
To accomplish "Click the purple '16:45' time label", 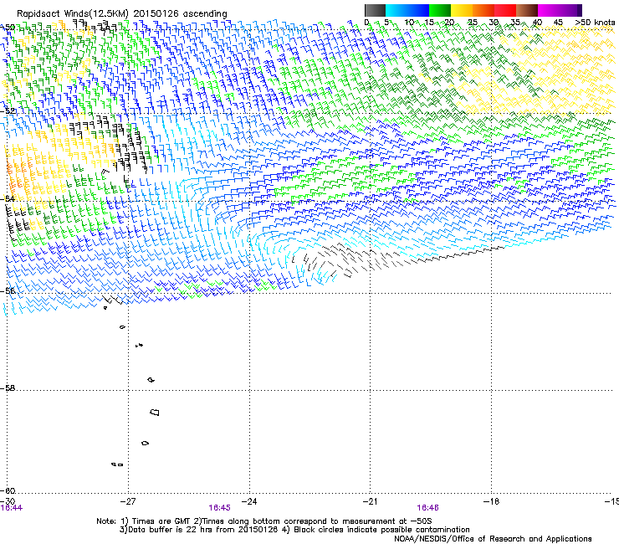I will [219, 508].
